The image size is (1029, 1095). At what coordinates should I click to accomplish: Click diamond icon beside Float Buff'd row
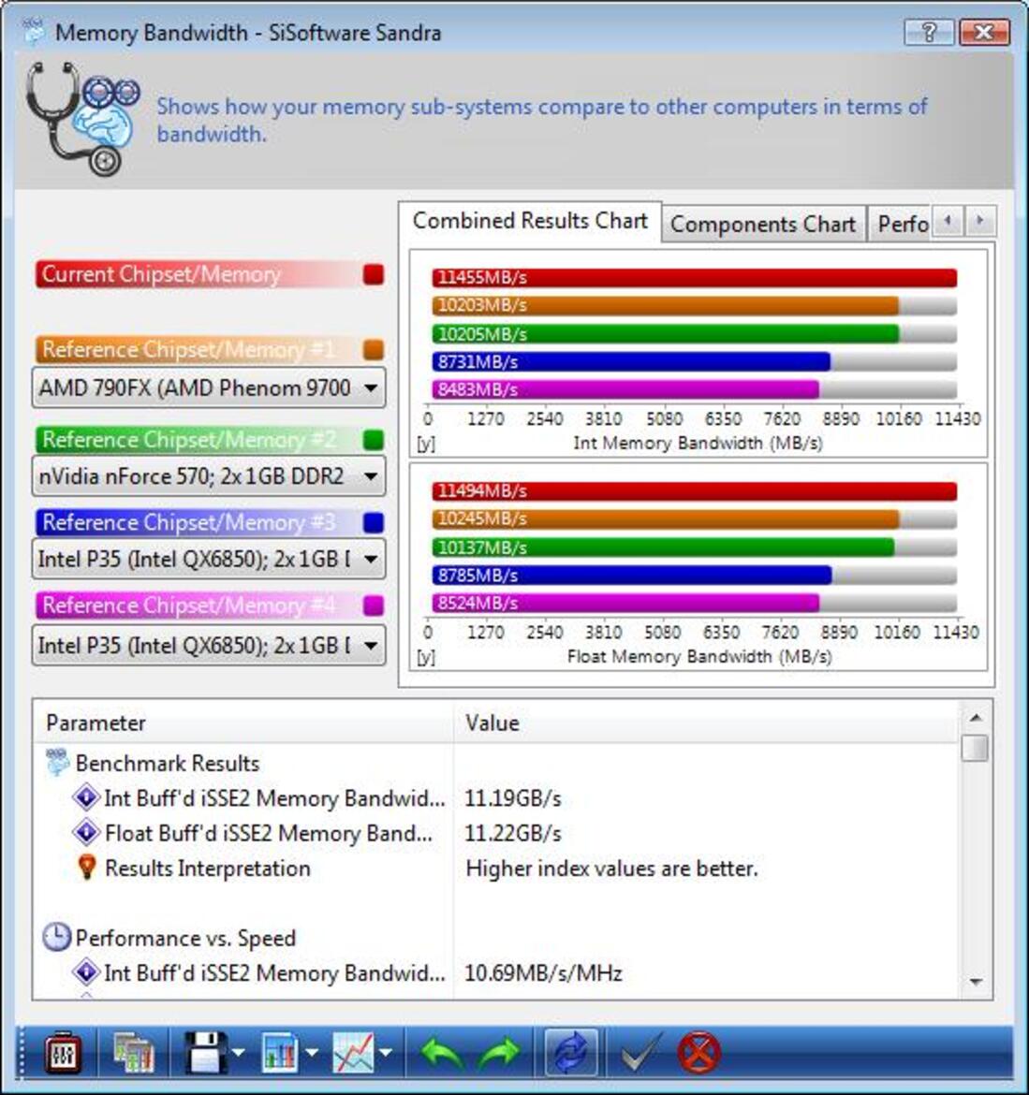pyautogui.click(x=86, y=832)
